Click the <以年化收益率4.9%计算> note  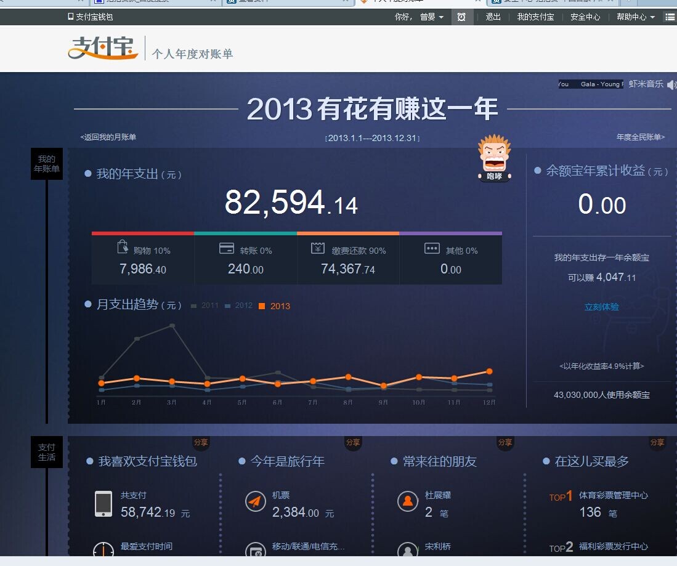[602, 366]
